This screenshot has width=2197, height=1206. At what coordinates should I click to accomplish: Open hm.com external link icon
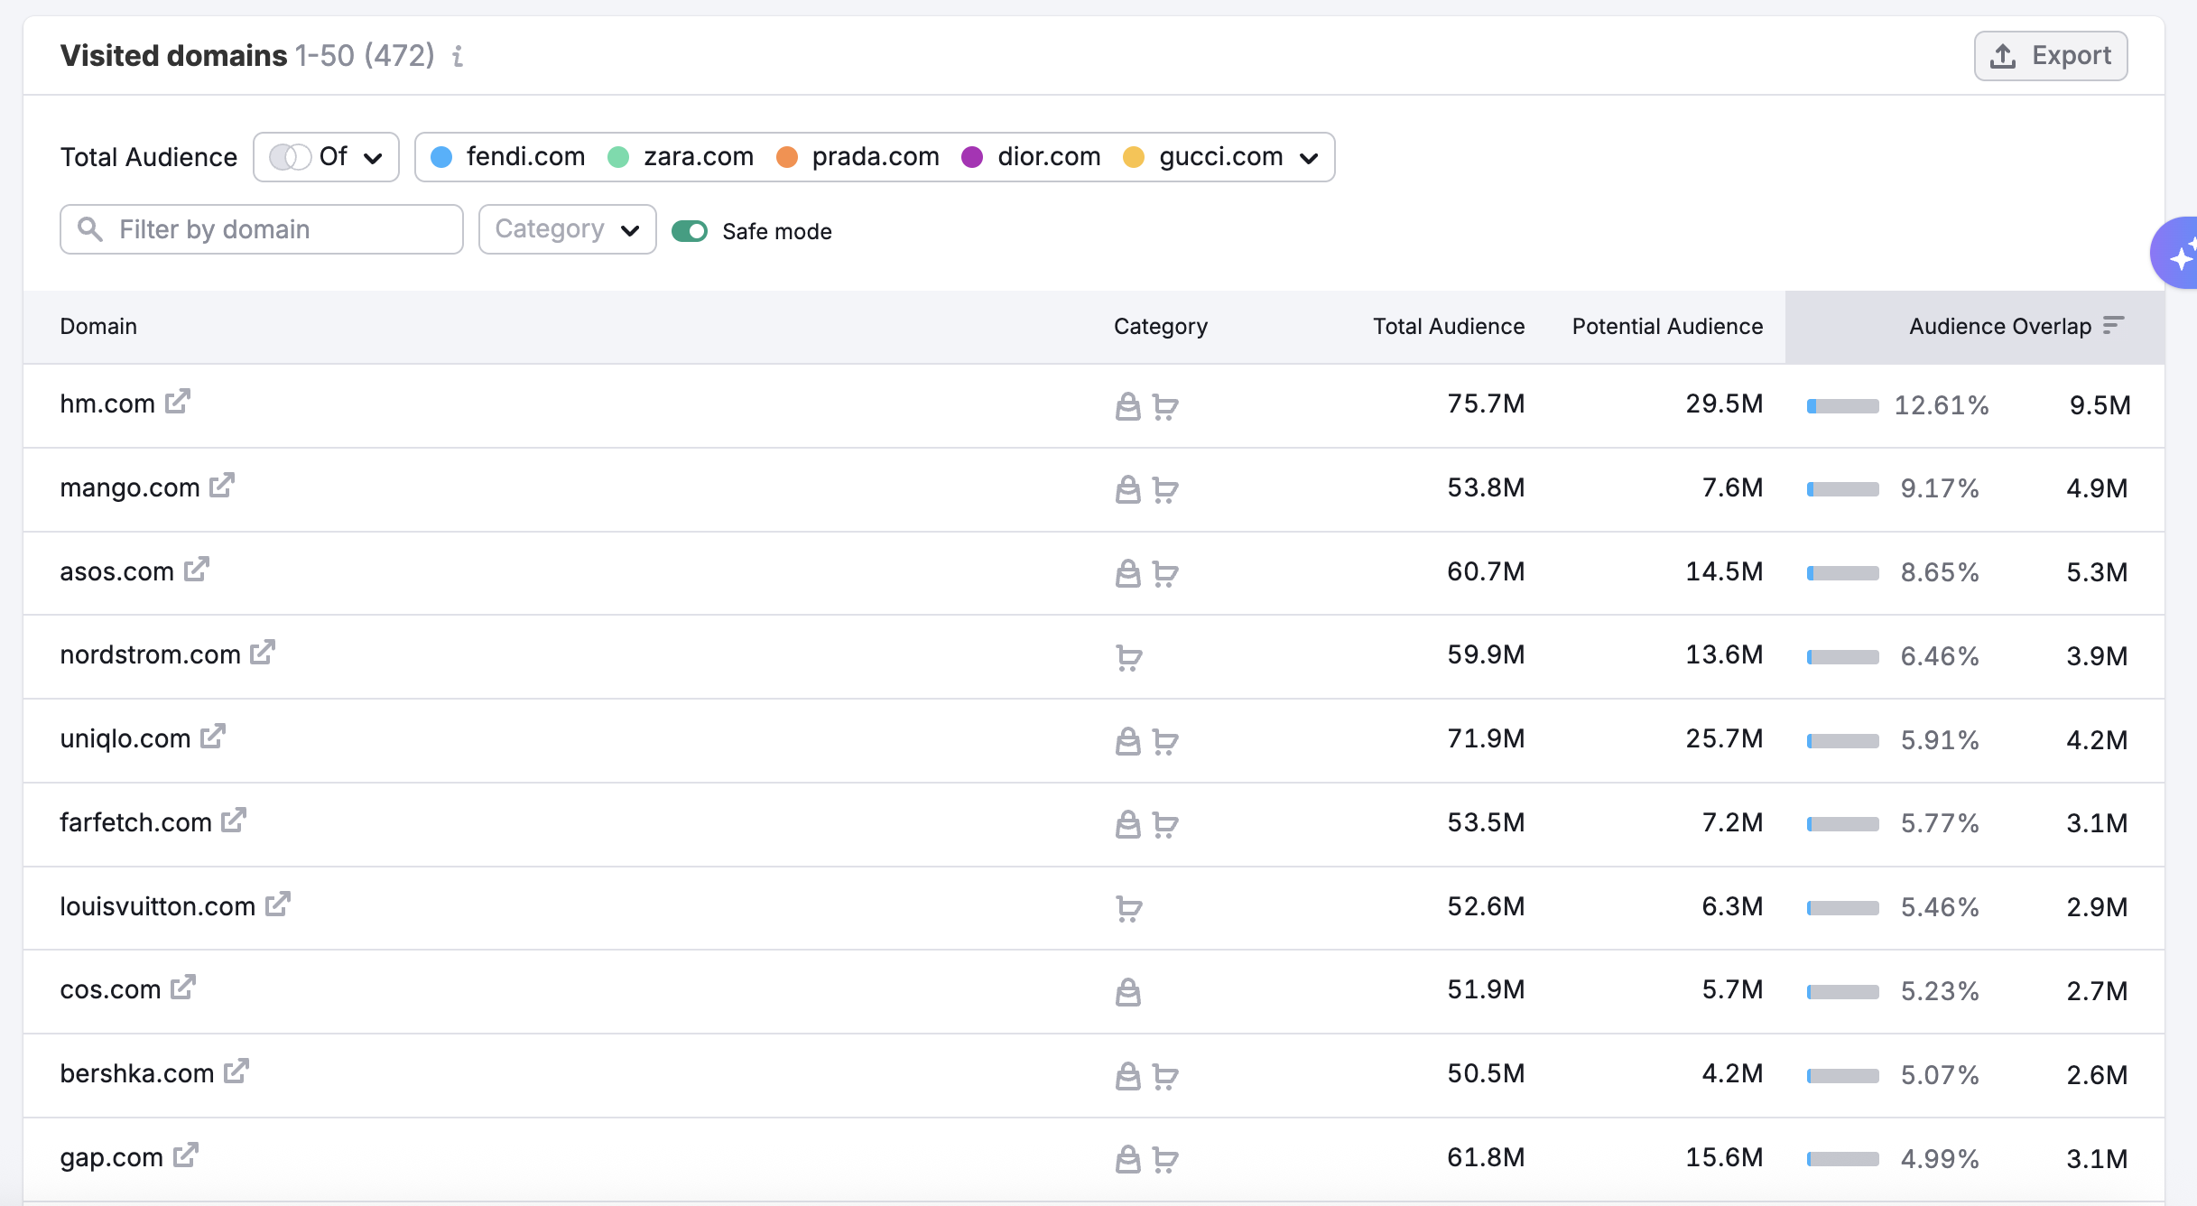pos(178,401)
